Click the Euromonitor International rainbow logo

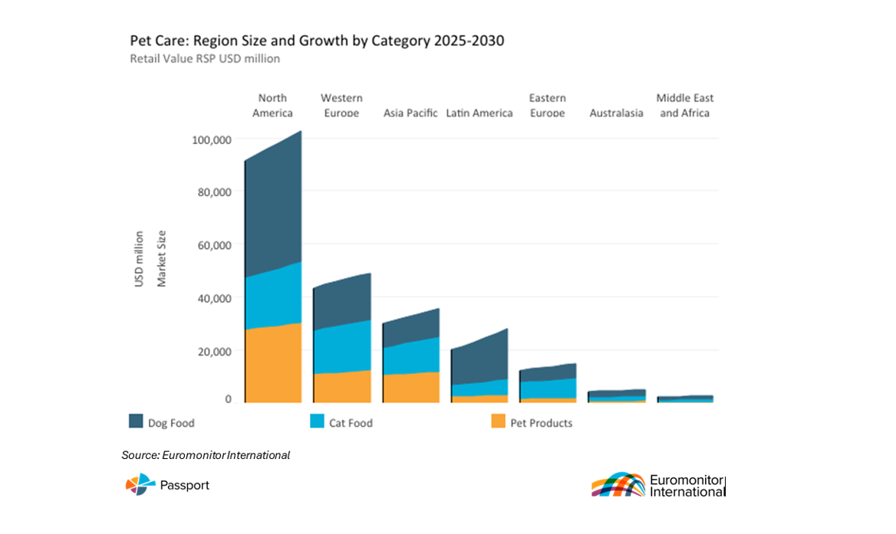click(x=618, y=484)
